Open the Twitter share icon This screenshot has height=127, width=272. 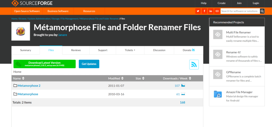coord(198,11)
